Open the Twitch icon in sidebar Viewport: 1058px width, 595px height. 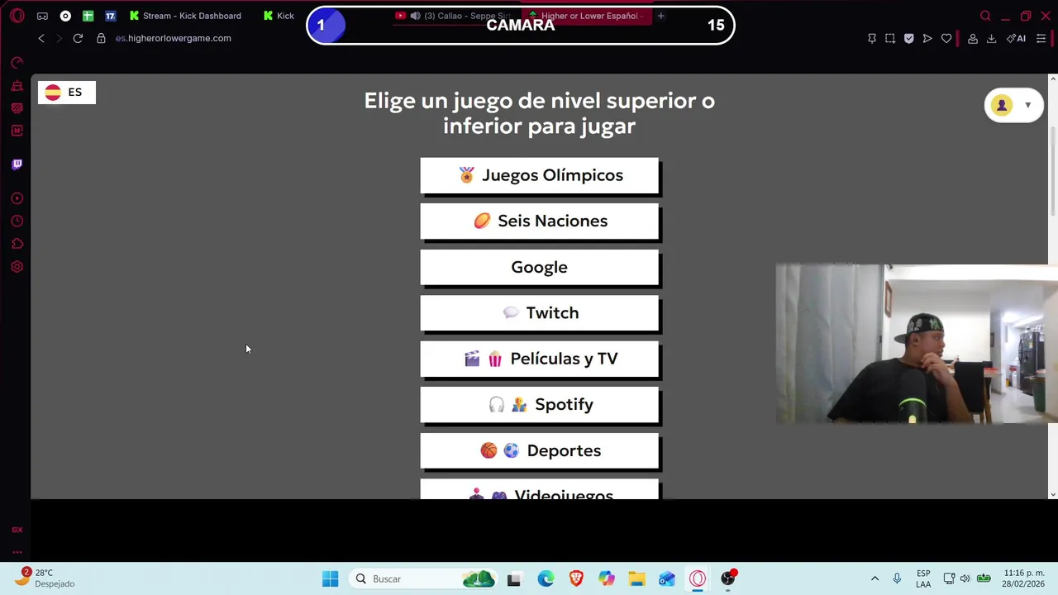click(17, 164)
